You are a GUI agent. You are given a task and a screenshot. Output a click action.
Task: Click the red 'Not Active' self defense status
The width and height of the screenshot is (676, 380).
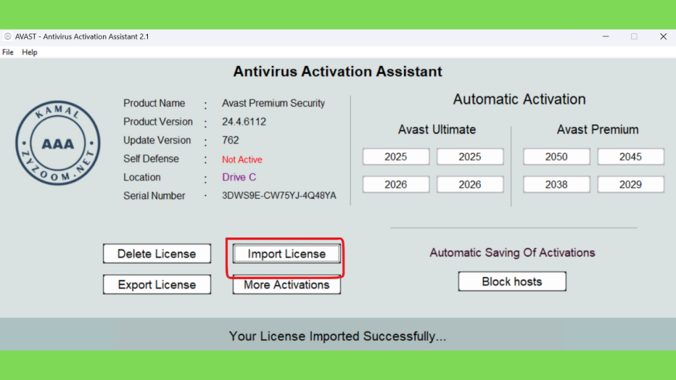242,160
